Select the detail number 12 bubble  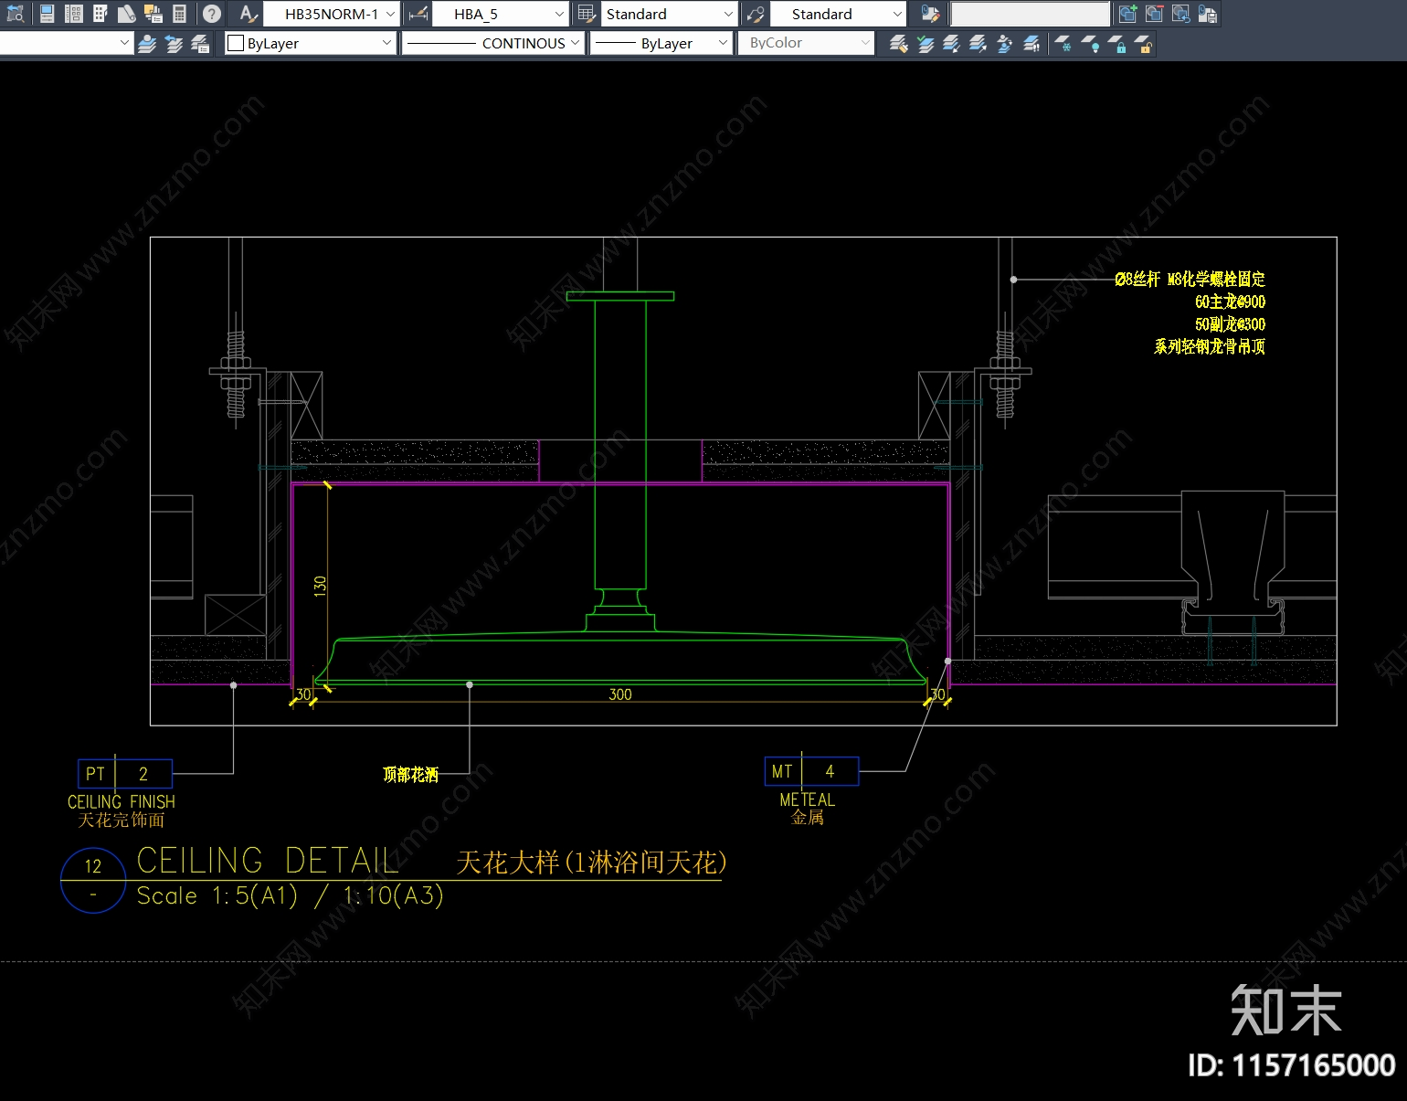click(x=93, y=880)
